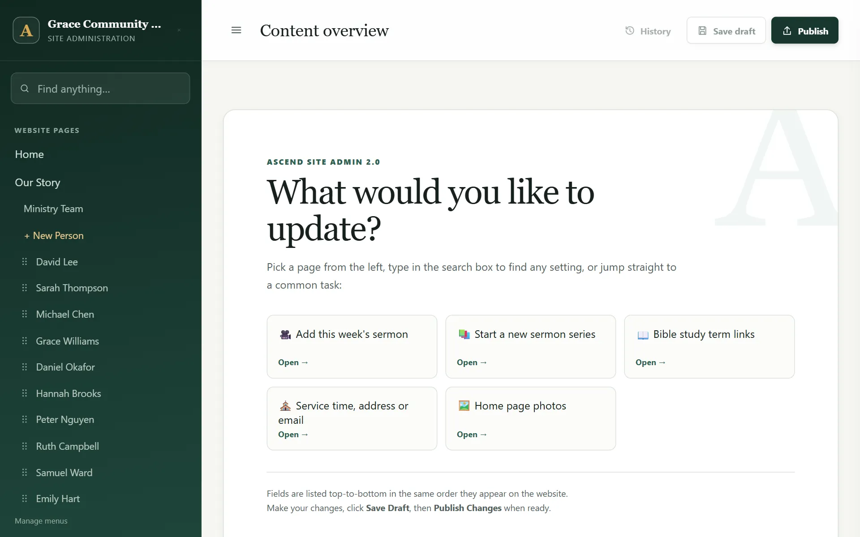Select Emily Hart in the sidebar list
This screenshot has height=537, width=860.
tap(58, 499)
